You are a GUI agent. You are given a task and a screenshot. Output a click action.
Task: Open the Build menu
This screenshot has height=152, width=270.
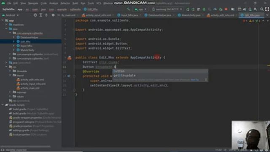pyautogui.click(x=75, y=3)
